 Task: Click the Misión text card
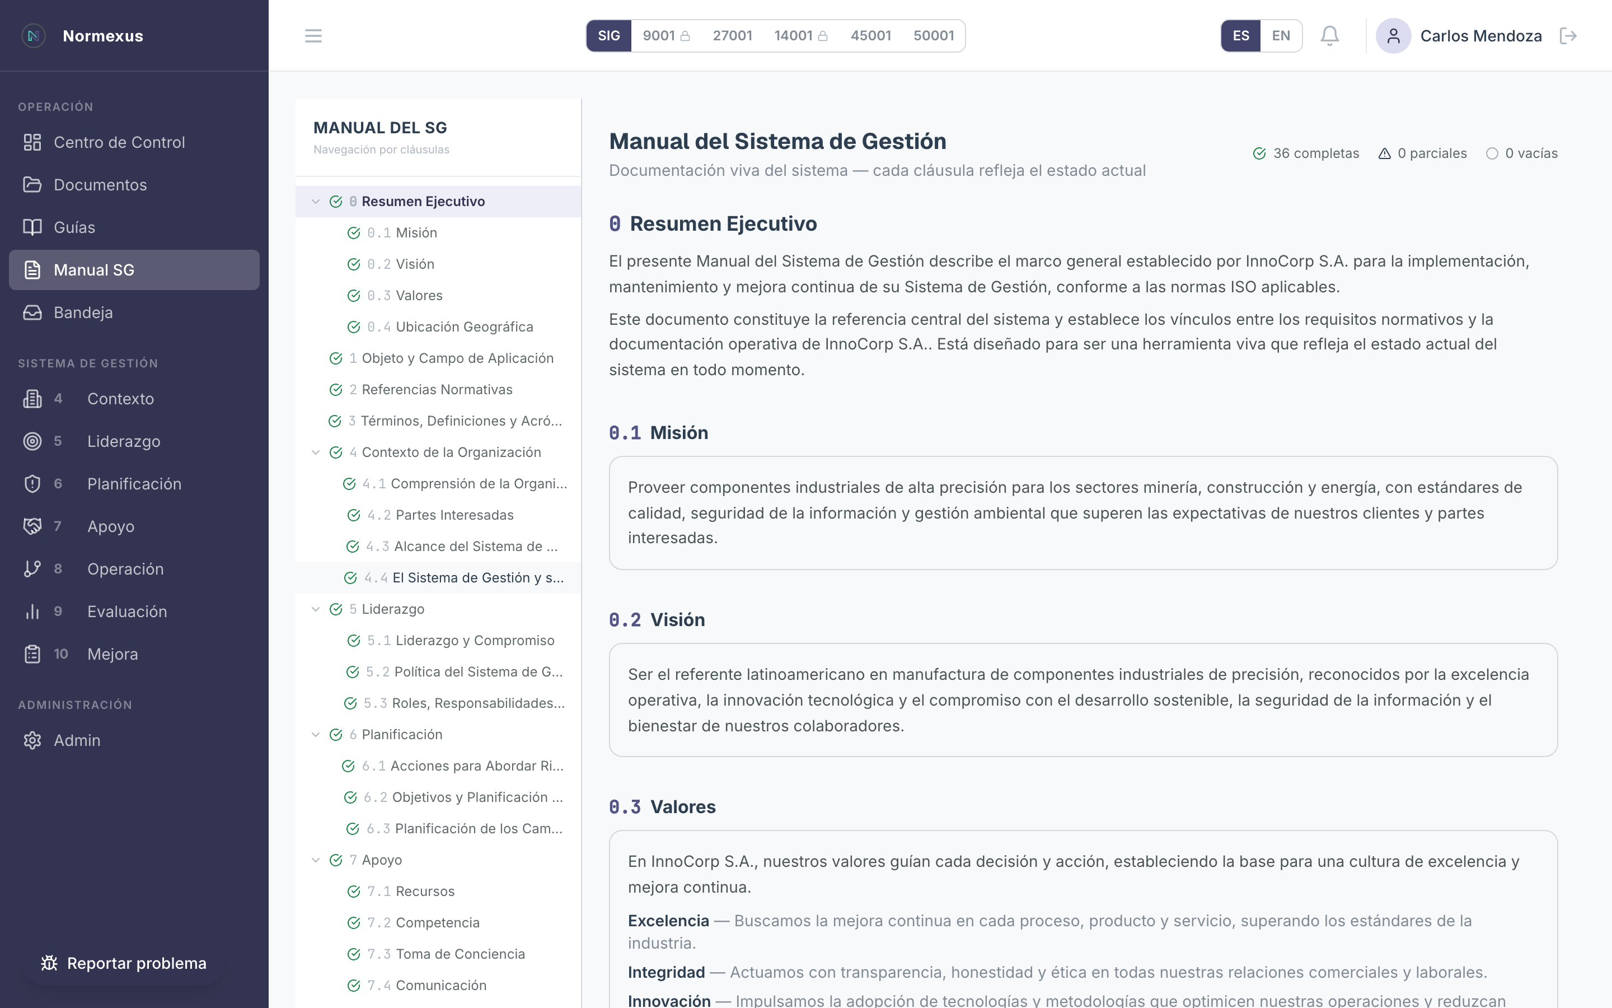[x=1083, y=512]
